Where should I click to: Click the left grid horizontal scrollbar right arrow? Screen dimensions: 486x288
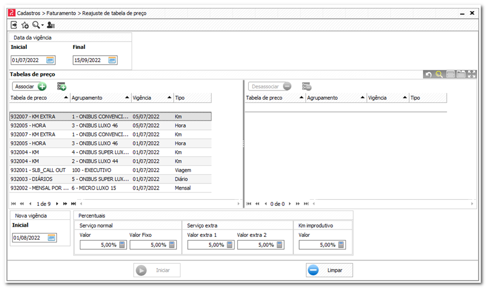(238, 204)
